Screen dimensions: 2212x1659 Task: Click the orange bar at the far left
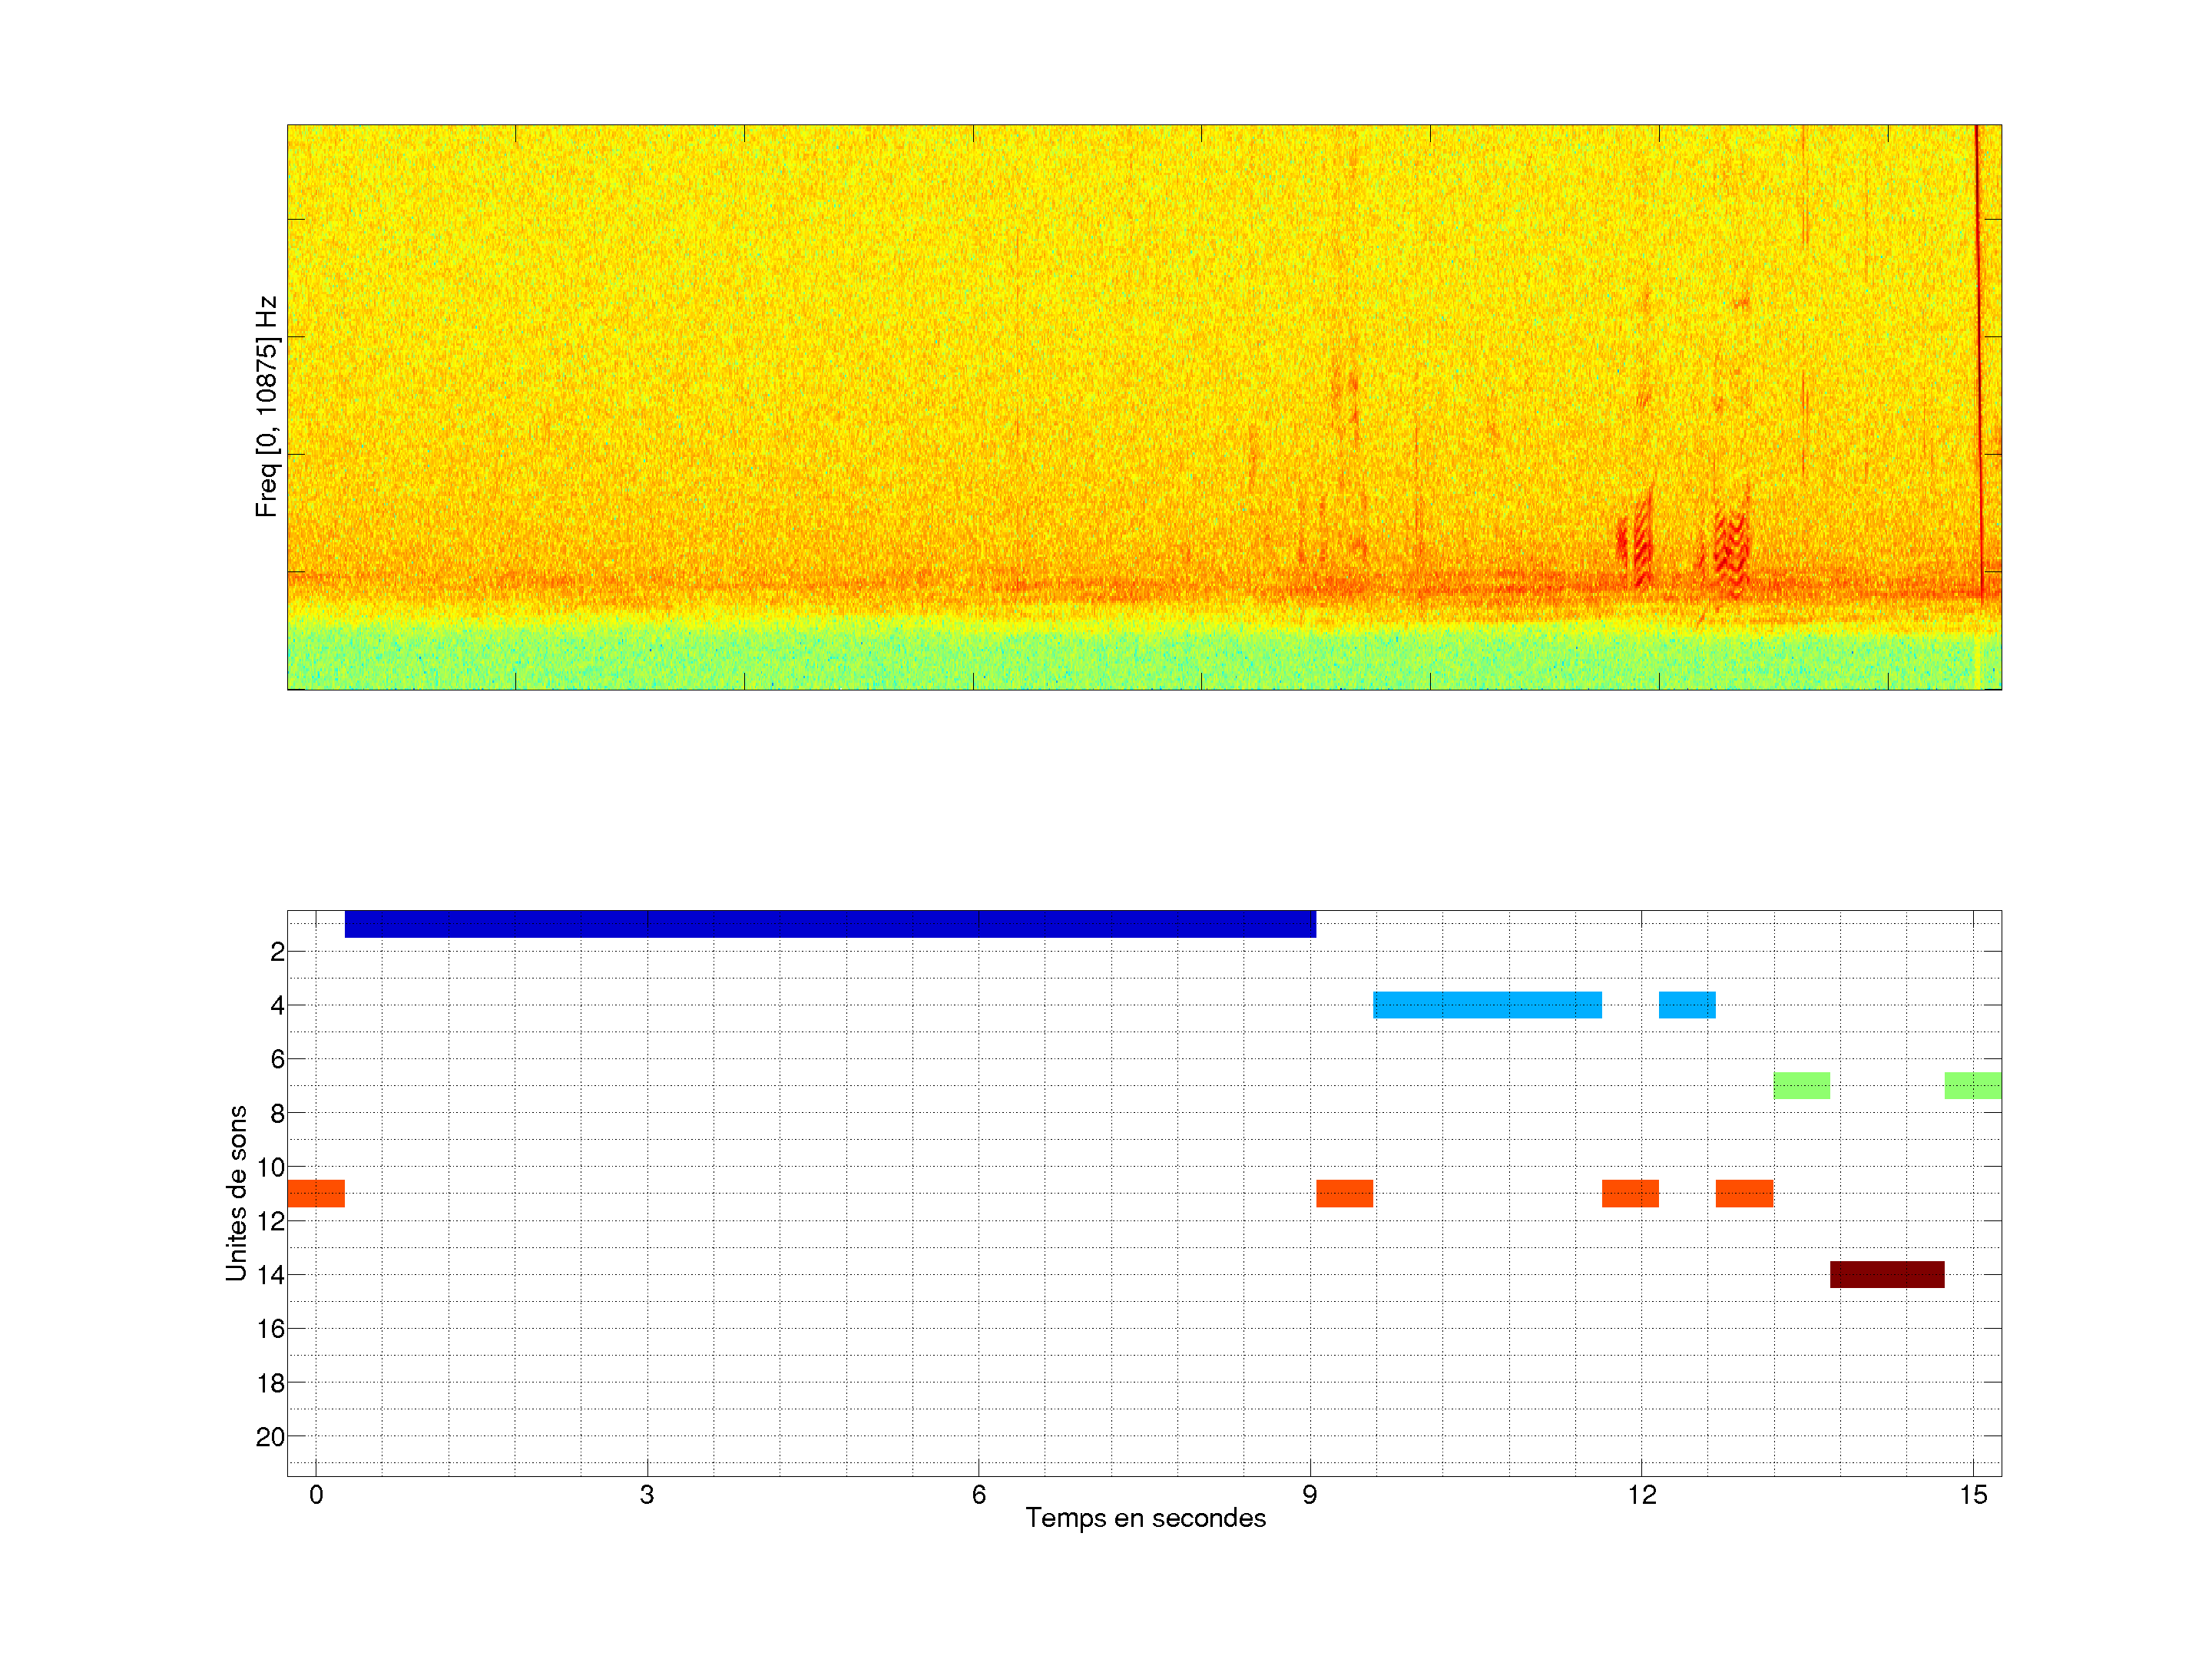coord(316,1193)
